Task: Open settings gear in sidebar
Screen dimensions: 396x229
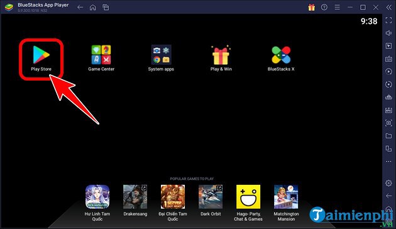Action: pos(388,183)
